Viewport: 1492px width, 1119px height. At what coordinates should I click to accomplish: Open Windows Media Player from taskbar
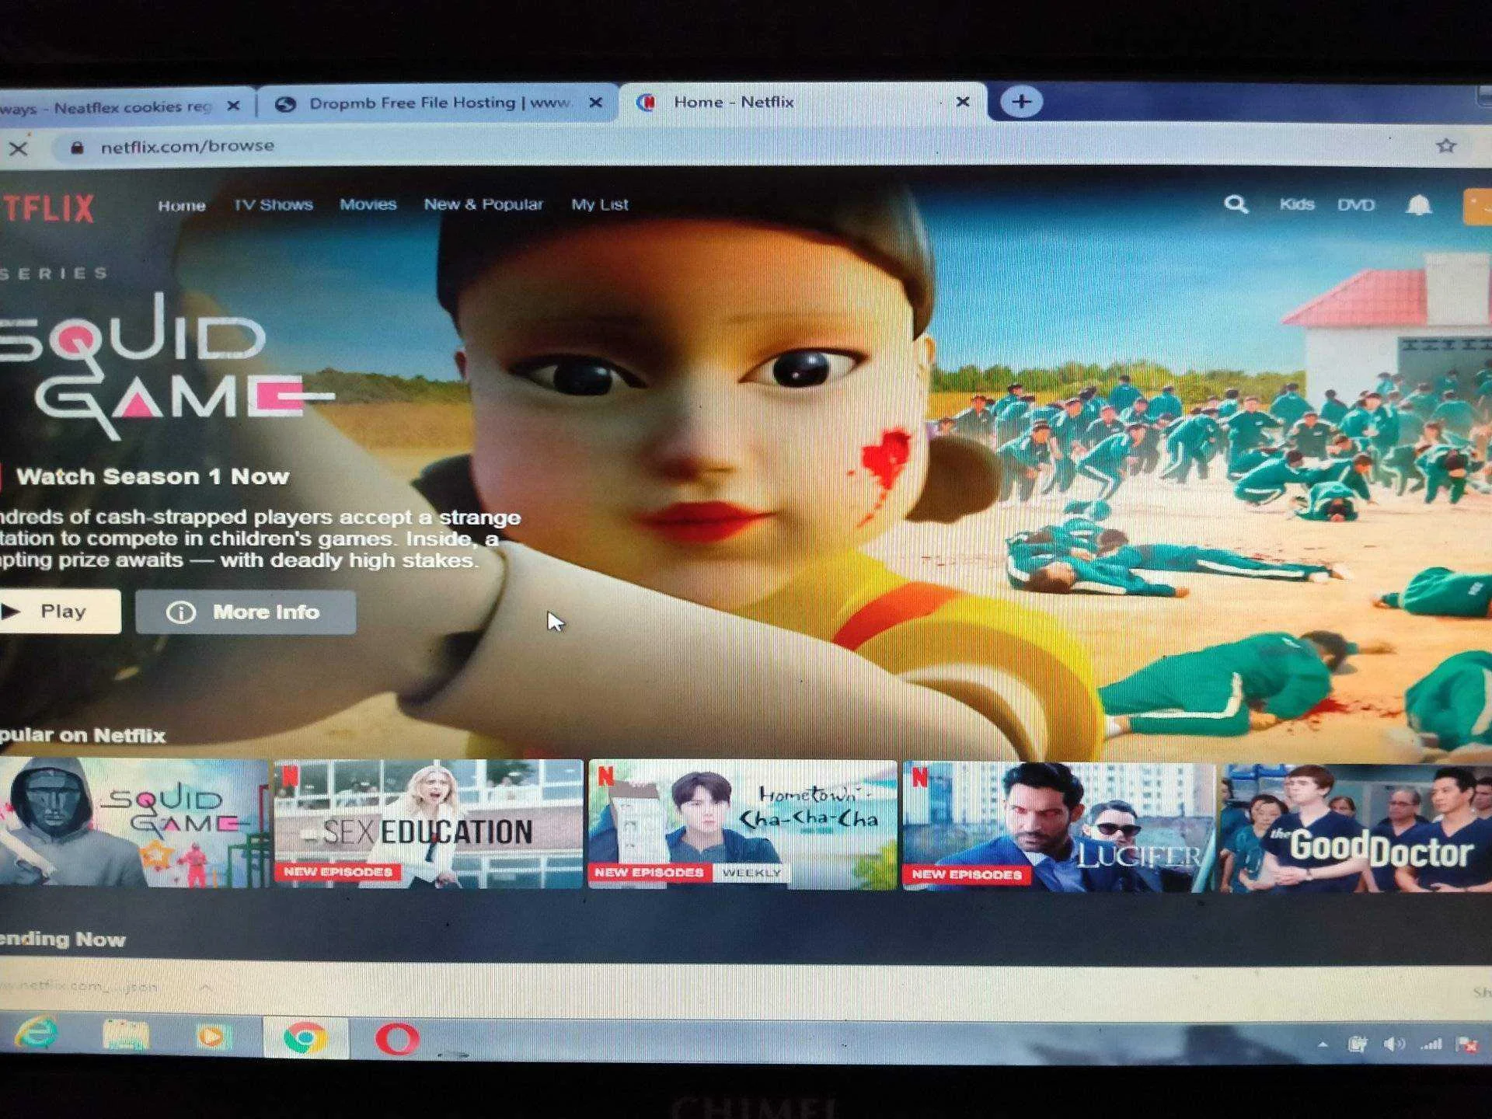[x=213, y=1037]
